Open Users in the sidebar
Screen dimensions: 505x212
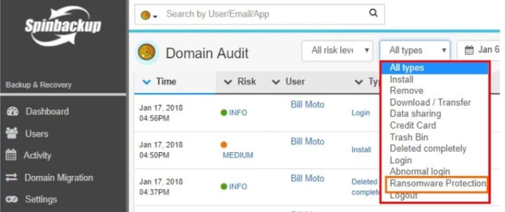37,134
